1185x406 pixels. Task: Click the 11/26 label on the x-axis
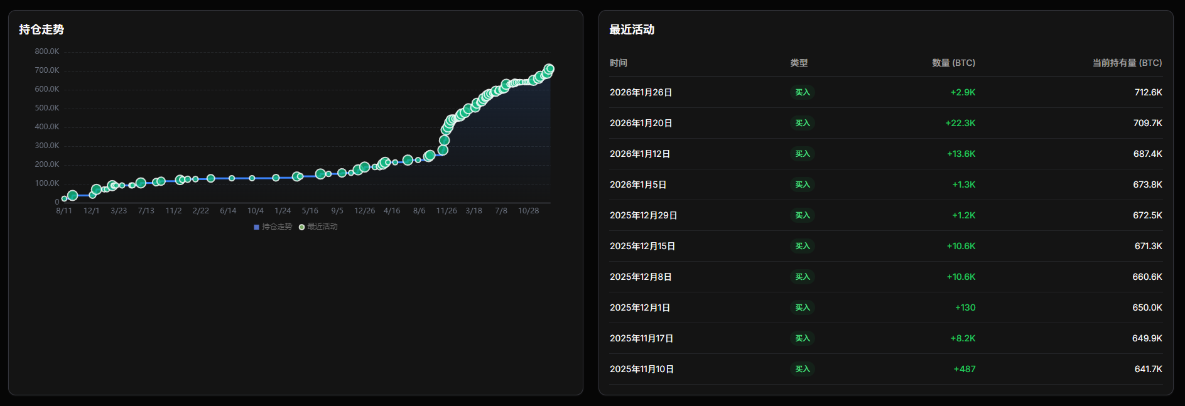[446, 211]
